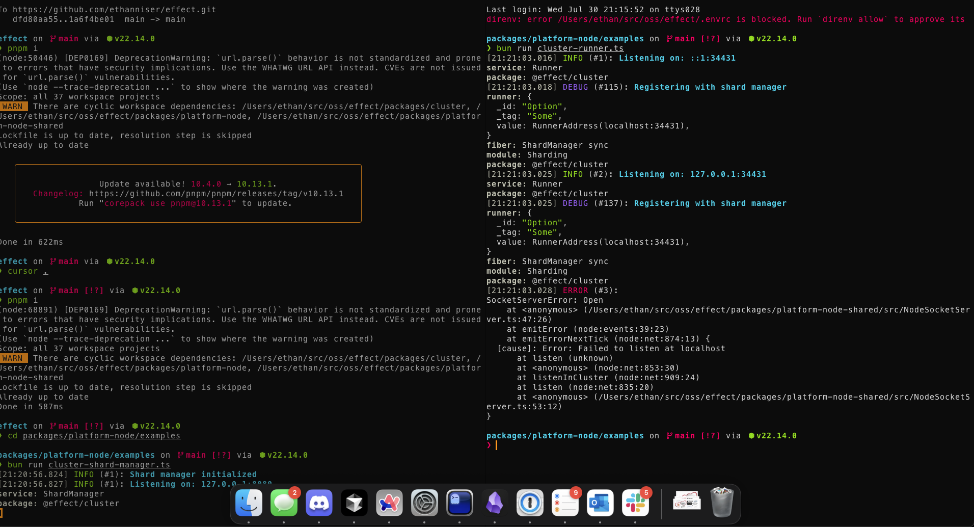Click the pnpm changelog releases URL
The image size is (974, 527).
[x=216, y=194]
